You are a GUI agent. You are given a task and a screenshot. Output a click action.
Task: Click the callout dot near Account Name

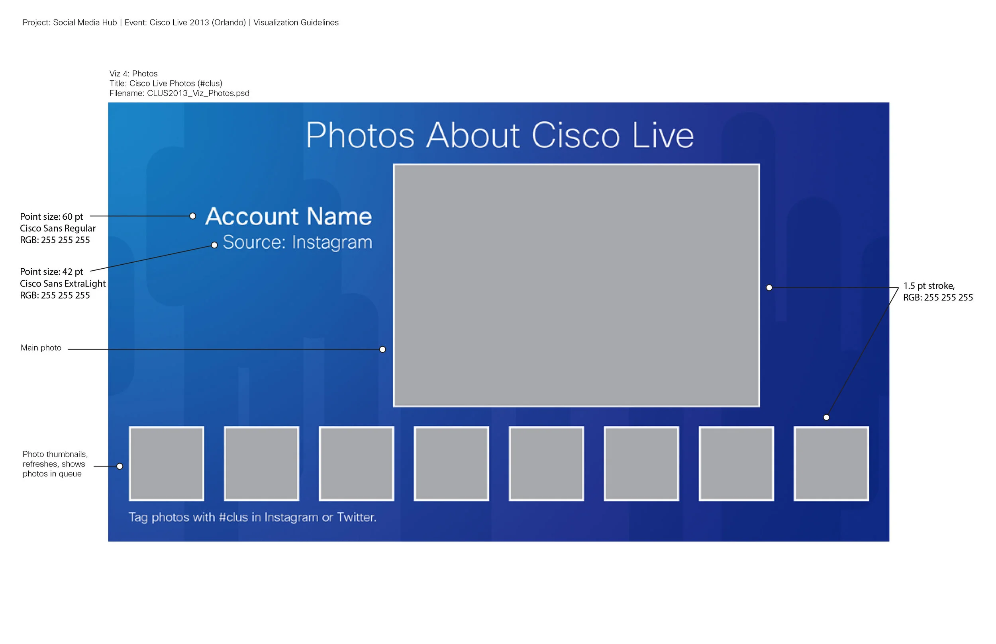(192, 216)
